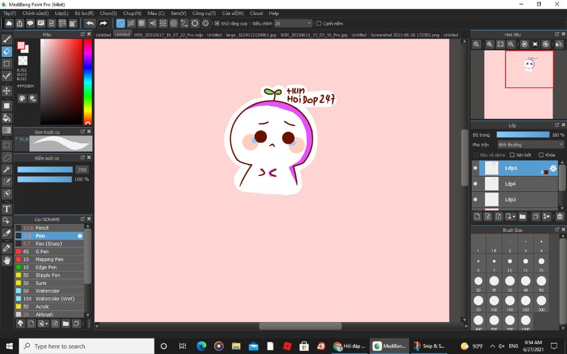Select the Pencil brush

(49, 228)
